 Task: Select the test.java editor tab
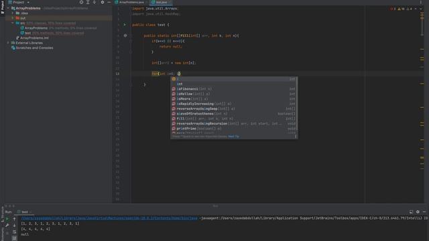pos(161,2)
